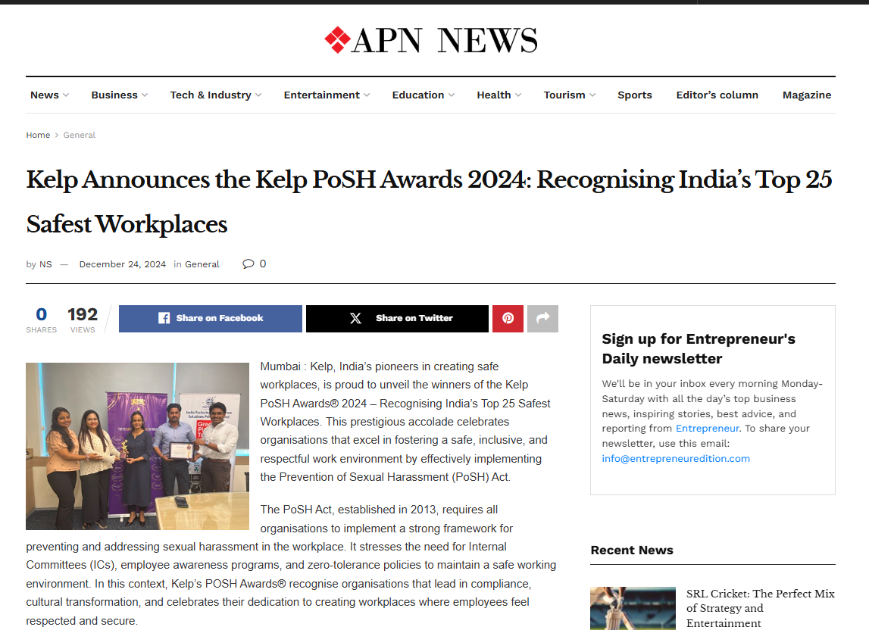Click the Facebook logo icon

164,318
